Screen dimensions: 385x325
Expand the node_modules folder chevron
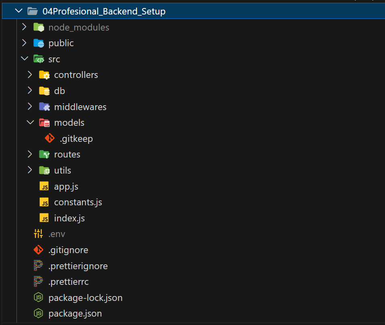24,27
